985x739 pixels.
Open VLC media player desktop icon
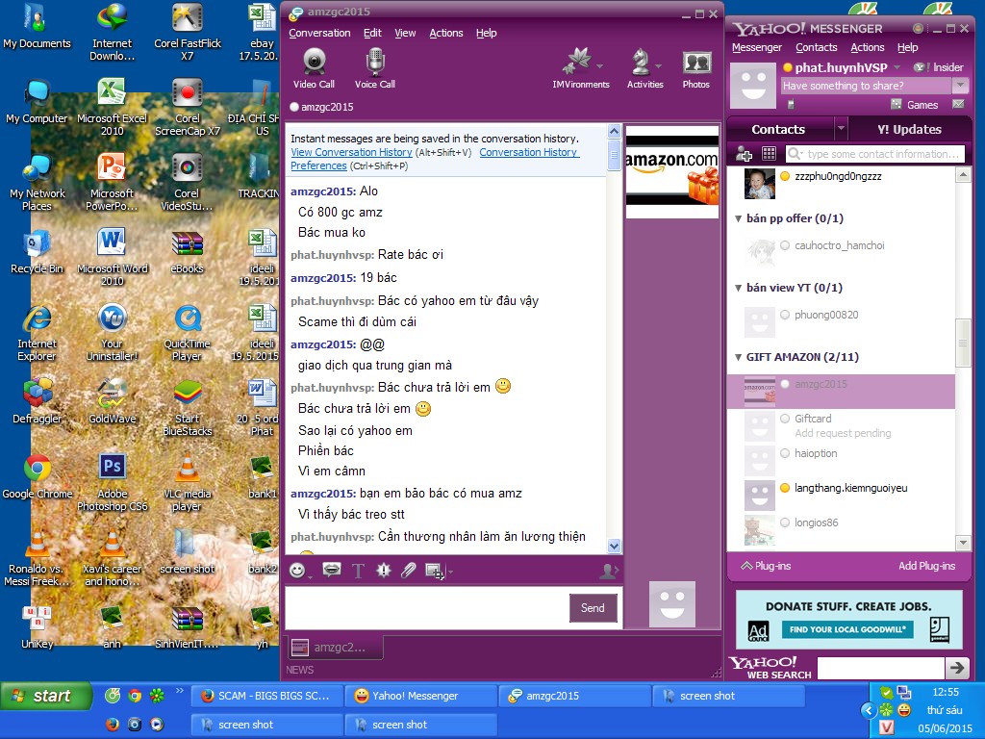tap(188, 483)
